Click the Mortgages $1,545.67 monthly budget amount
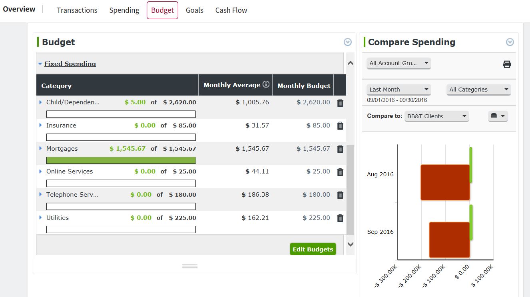This screenshot has height=297, width=530. 313,149
